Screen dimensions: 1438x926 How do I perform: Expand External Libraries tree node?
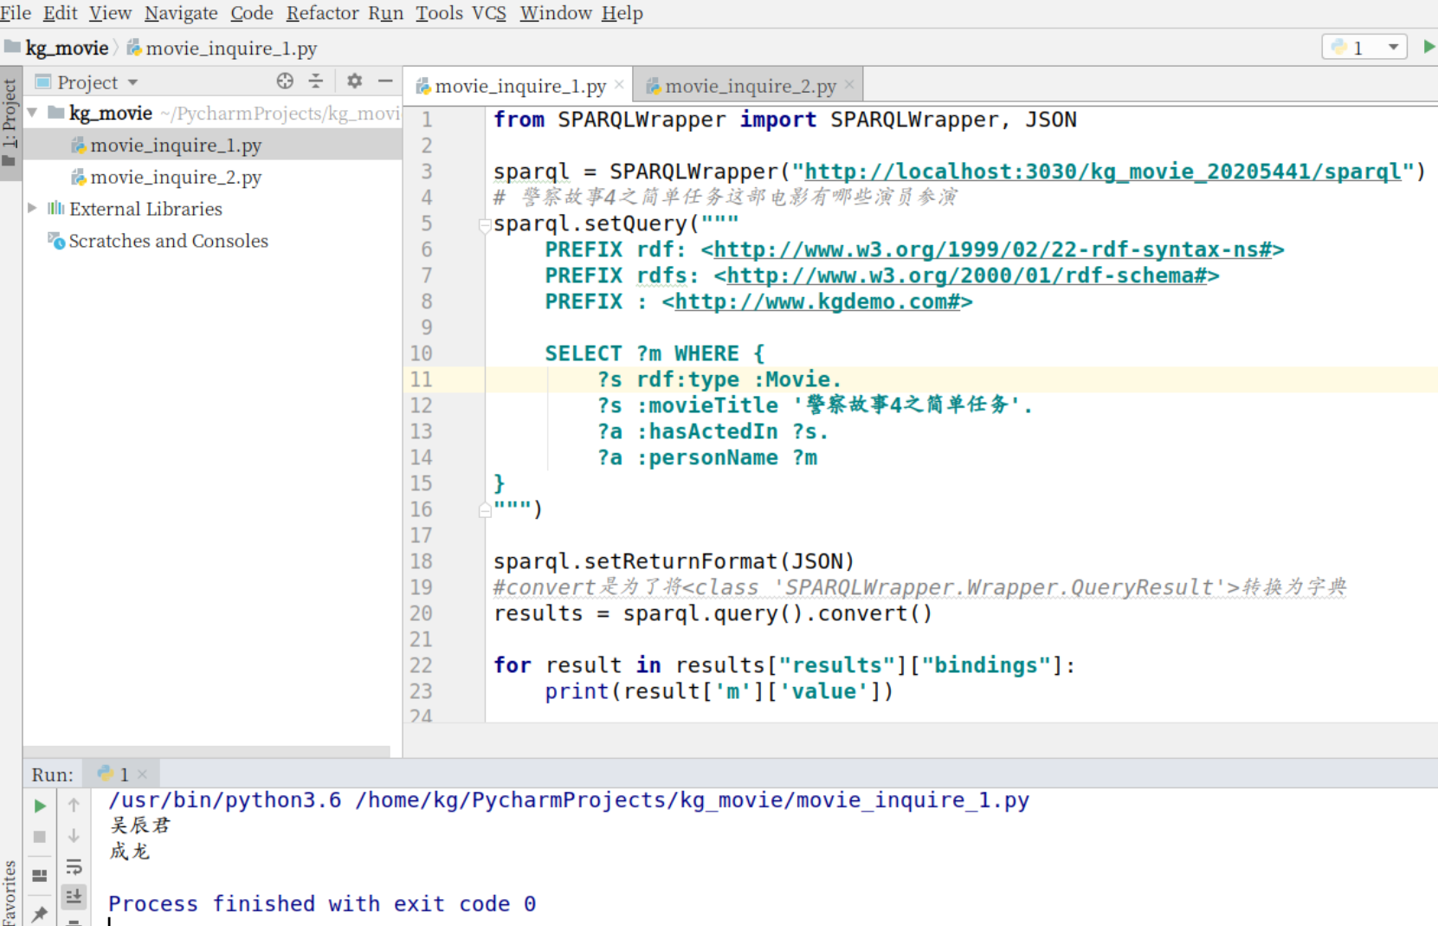click(32, 208)
